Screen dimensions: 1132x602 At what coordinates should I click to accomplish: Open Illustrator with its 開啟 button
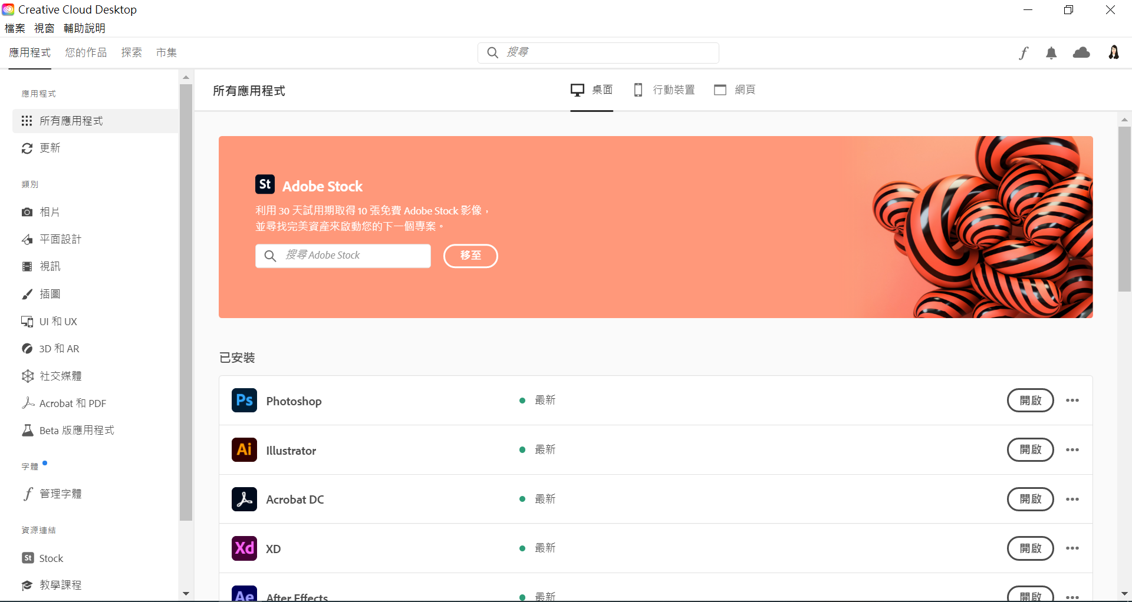1030,449
